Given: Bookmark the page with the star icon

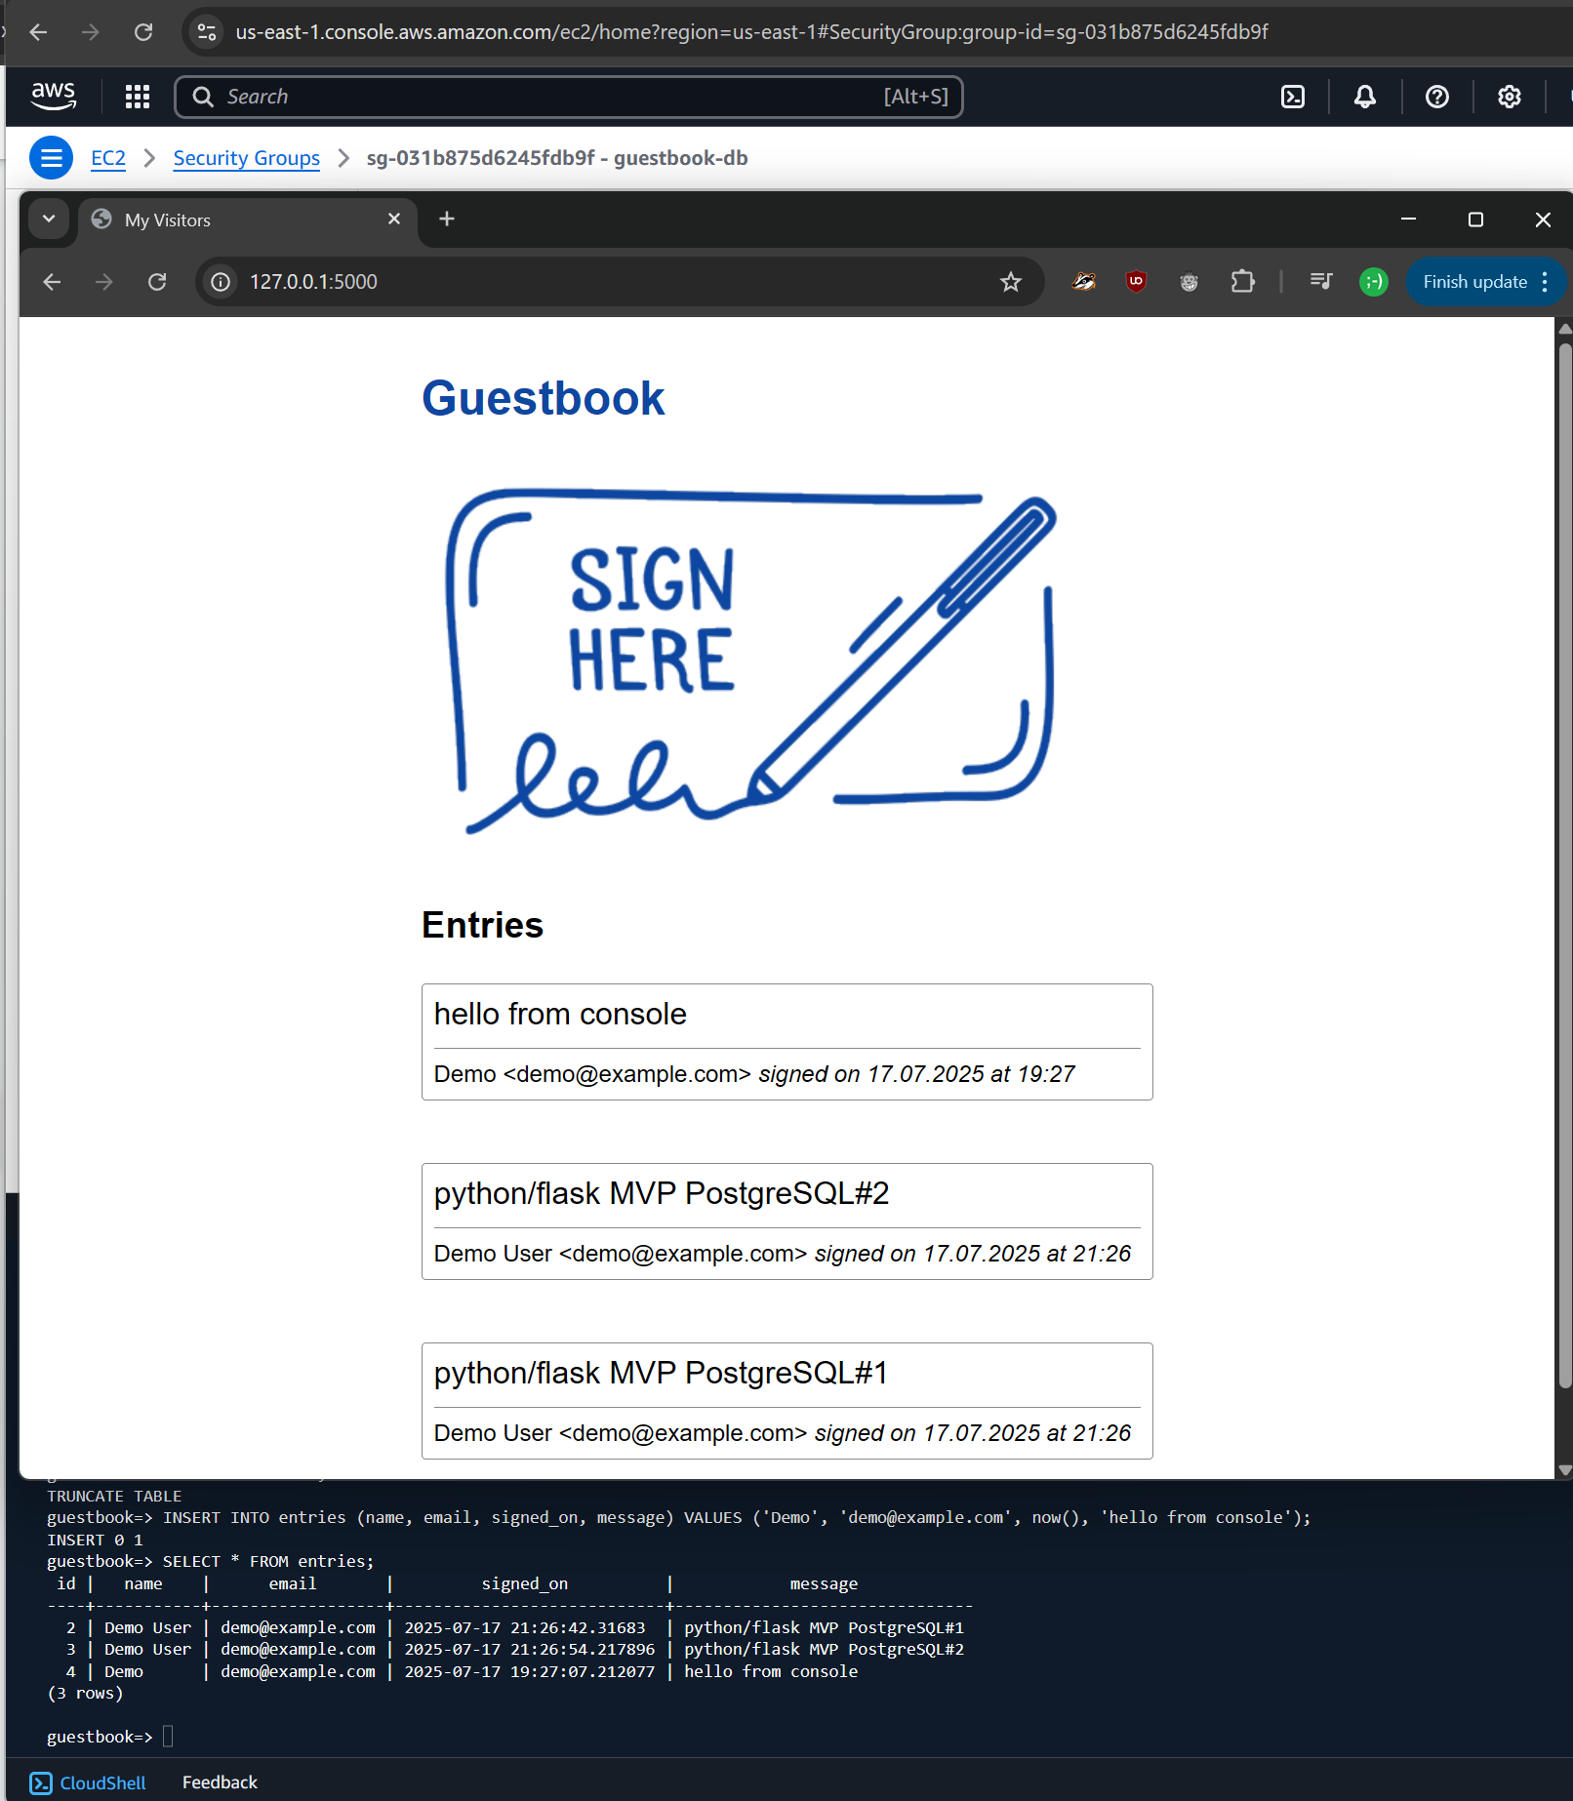Looking at the screenshot, I should pos(1011,282).
